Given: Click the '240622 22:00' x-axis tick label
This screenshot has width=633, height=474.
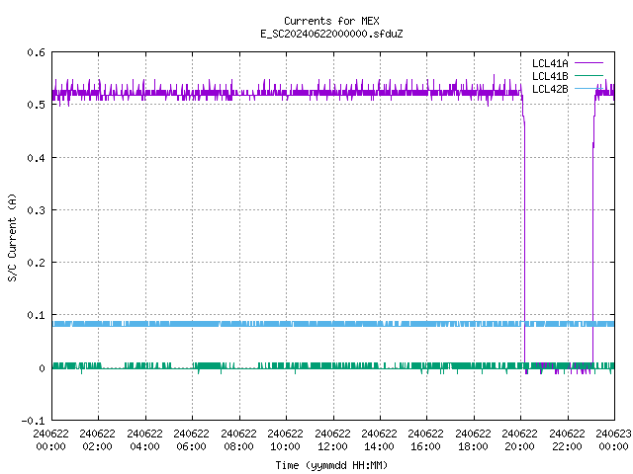Looking at the screenshot, I should 567,440.
